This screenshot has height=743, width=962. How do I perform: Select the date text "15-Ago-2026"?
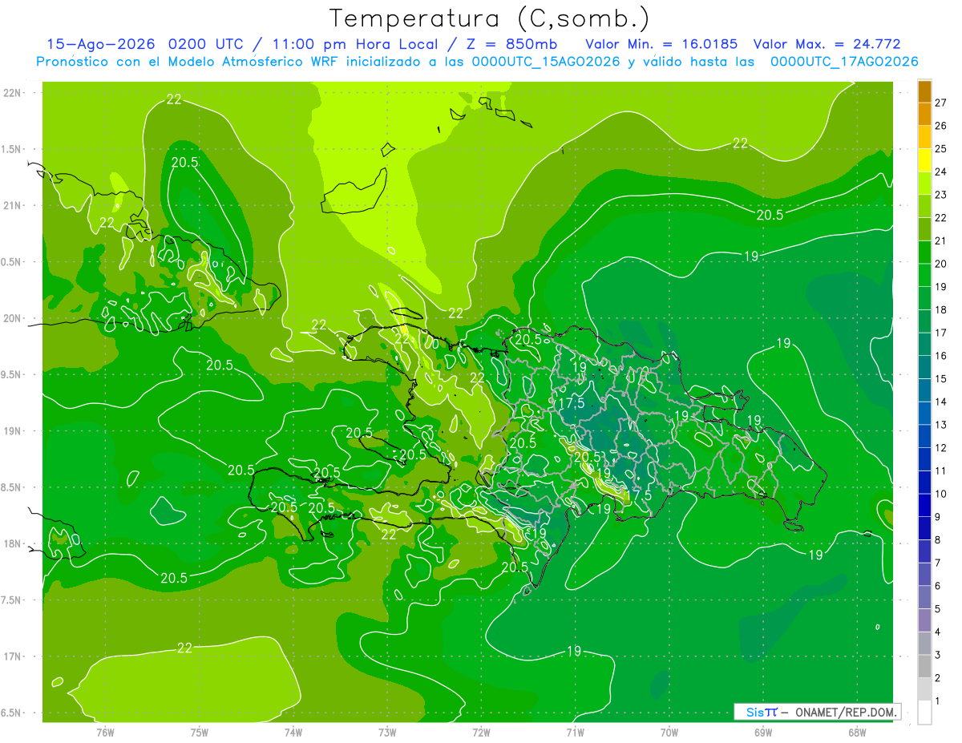point(100,44)
